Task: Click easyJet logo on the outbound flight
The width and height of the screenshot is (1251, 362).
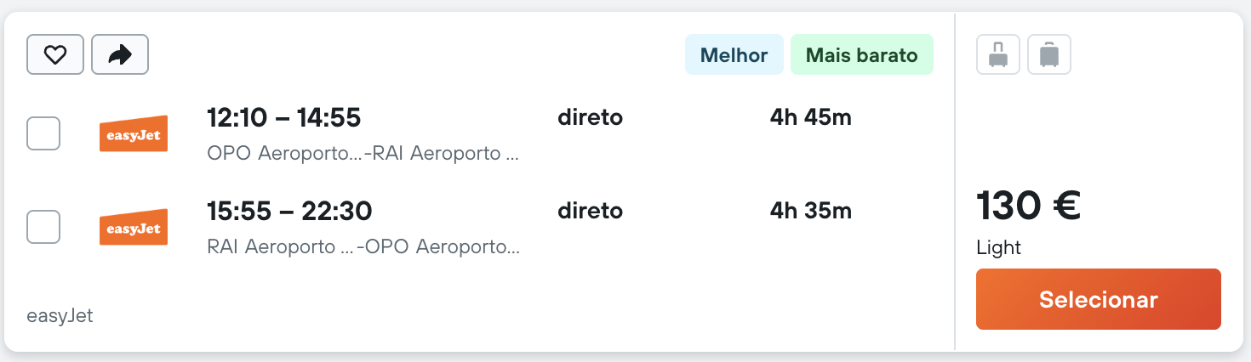Action: (134, 134)
